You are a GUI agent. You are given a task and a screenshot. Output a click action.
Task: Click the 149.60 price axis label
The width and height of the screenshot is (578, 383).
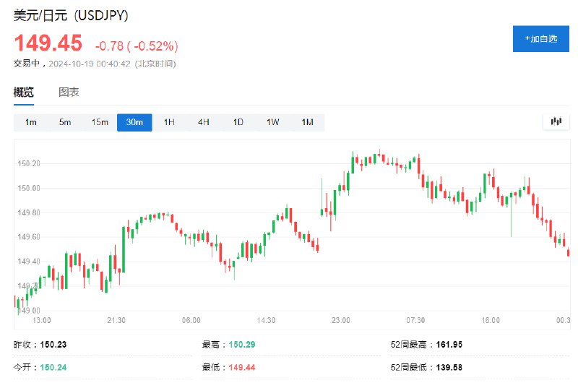29,236
